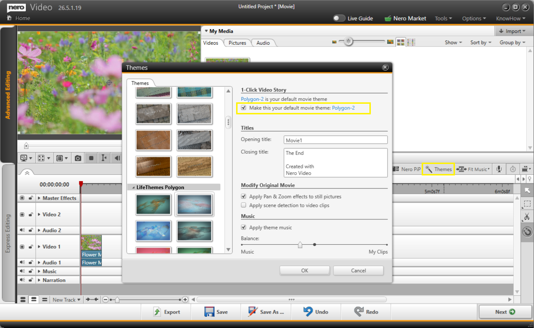Open the Import dropdown
Screen dimensions: 534x328
coord(512,31)
